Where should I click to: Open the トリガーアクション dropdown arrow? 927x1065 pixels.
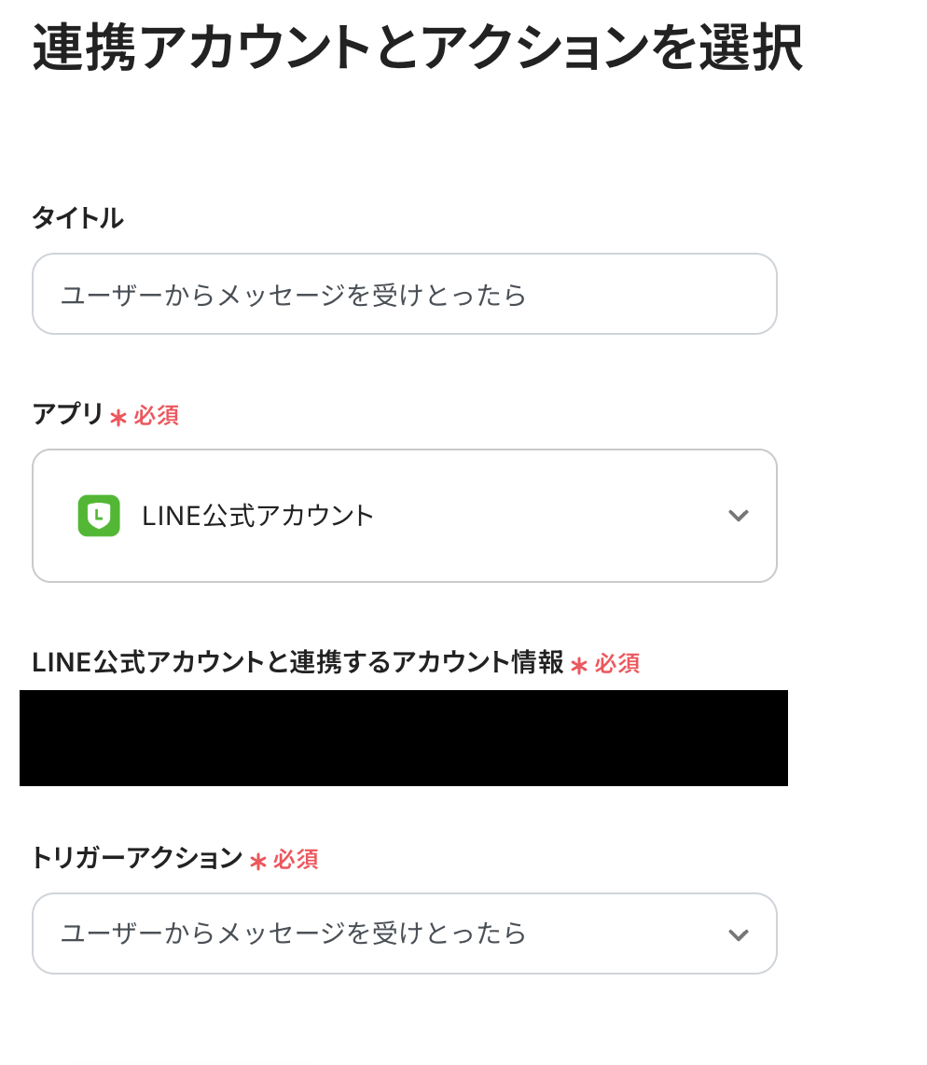(739, 934)
